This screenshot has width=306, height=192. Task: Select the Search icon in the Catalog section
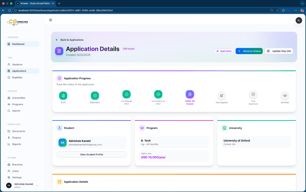click(x=9, y=111)
